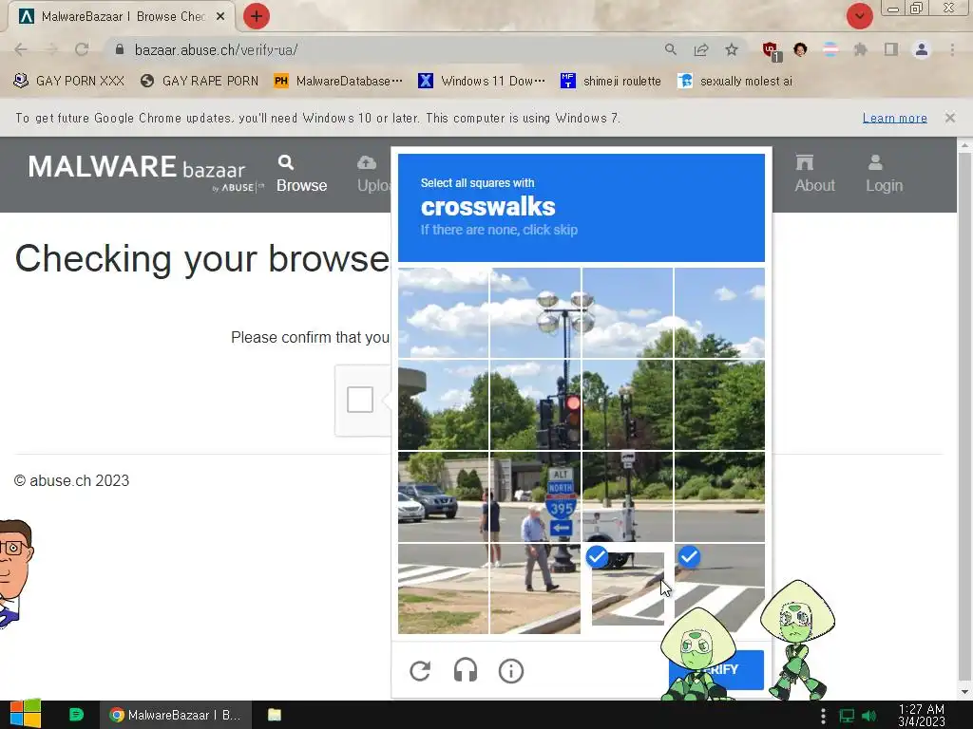The width and height of the screenshot is (973, 729).
Task: Open the About nav item
Action: coord(814,175)
